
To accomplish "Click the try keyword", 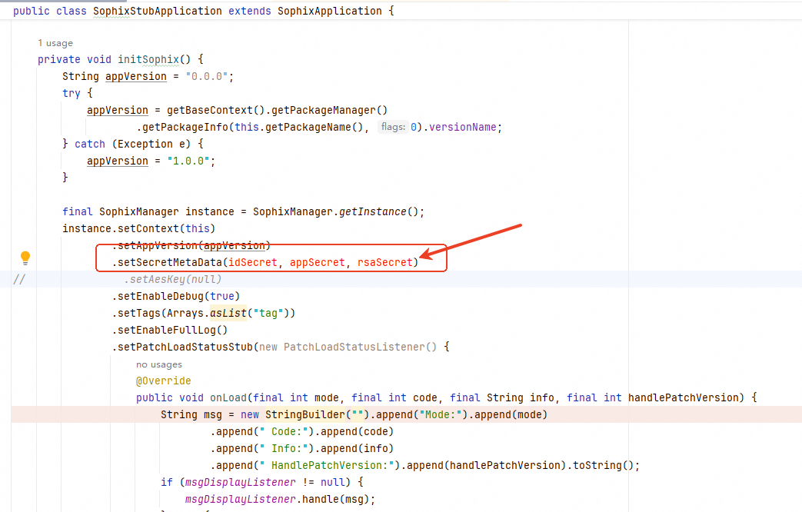I will pos(71,94).
